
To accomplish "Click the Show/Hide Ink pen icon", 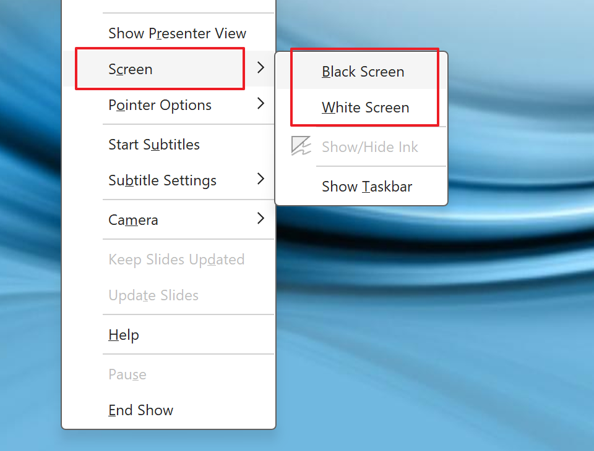I will click(301, 146).
